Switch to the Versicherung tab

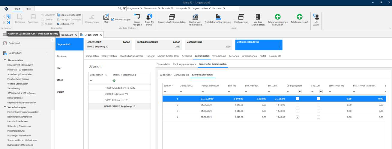(219, 56)
